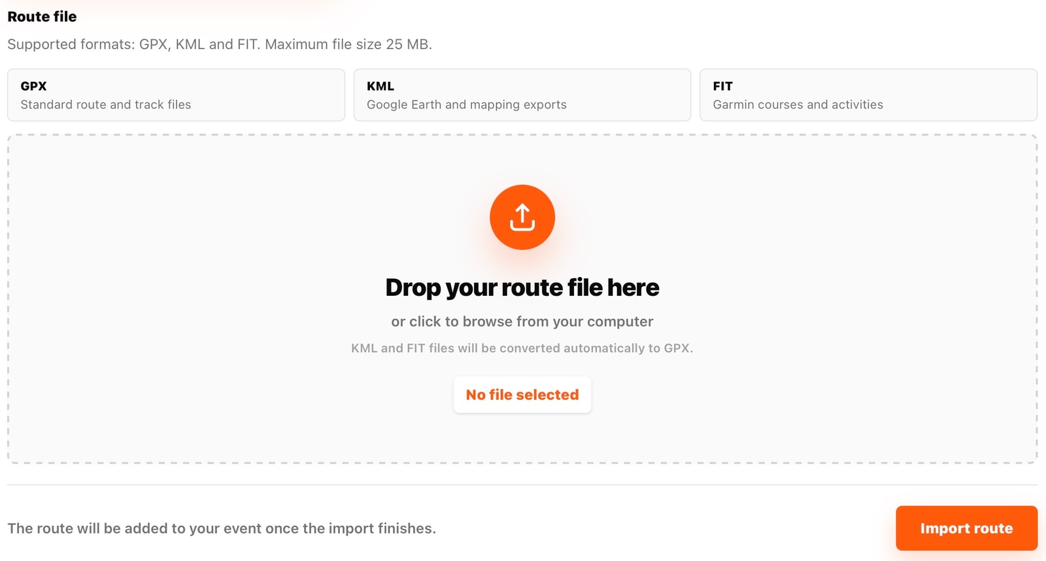Click 'or click to browse from your computer'

pyautogui.click(x=522, y=321)
